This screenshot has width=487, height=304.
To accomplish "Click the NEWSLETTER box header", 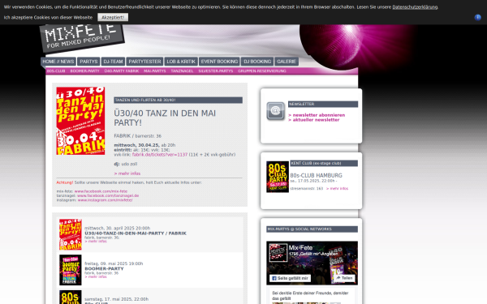I will (323, 105).
